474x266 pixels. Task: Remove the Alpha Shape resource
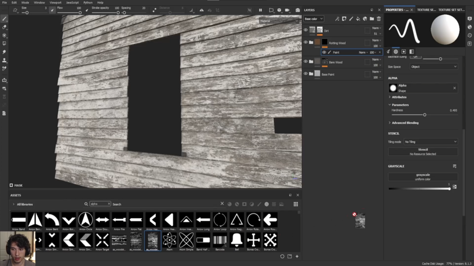tap(454, 88)
